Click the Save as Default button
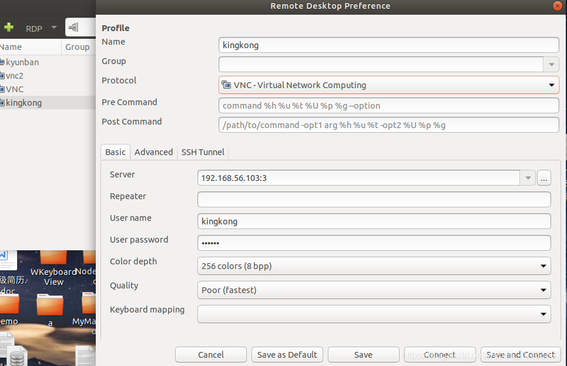This screenshot has width=567, height=366. click(287, 355)
